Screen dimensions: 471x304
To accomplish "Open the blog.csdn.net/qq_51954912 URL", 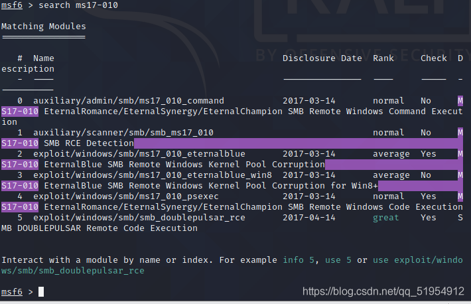I will (383, 291).
